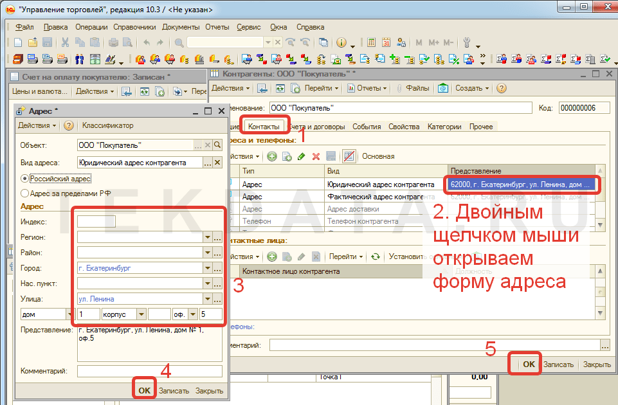
Task: Switch to the Свойства tab
Action: (x=404, y=127)
